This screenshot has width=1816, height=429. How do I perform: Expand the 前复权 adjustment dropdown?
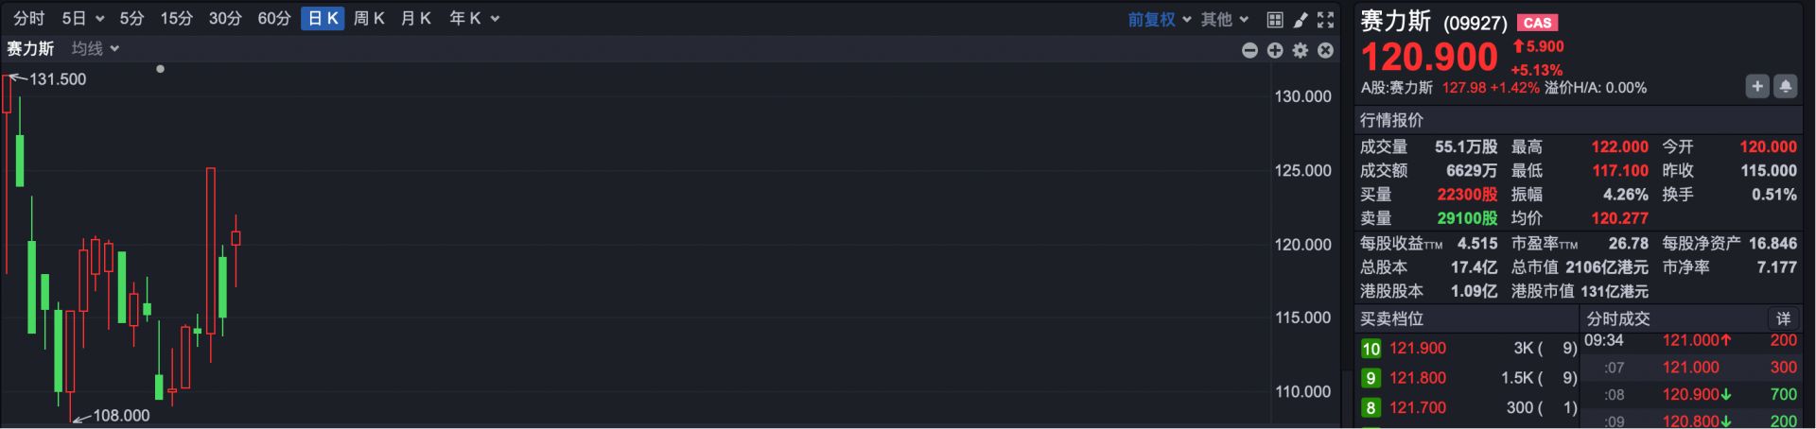pos(1159,19)
